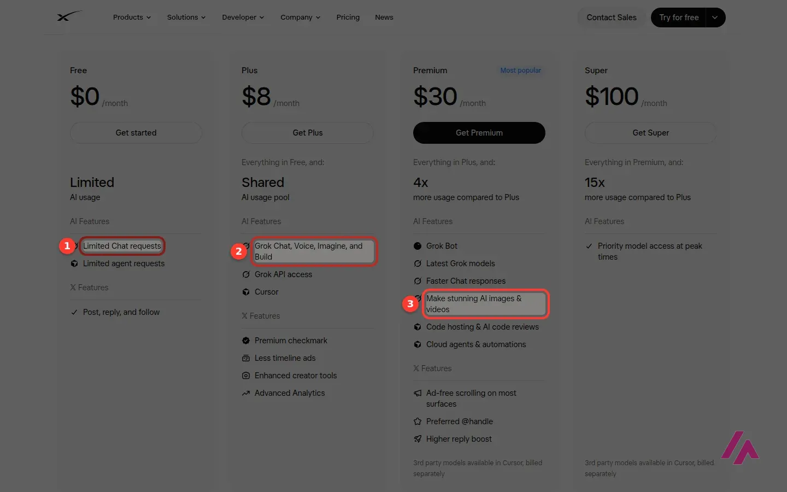787x492 pixels.
Task: Click the Premium checkmark badge icon
Action: (246, 341)
